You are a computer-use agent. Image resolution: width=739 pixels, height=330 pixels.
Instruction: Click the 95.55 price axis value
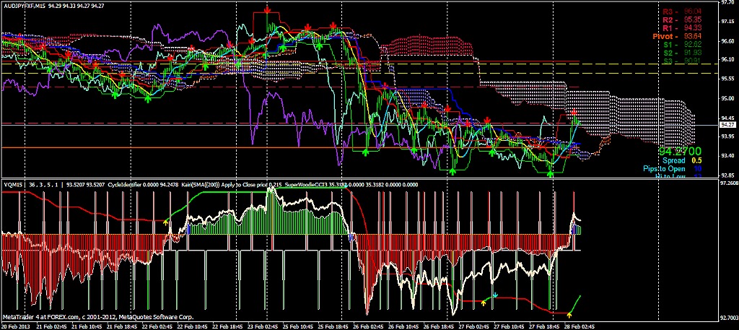[x=727, y=79]
